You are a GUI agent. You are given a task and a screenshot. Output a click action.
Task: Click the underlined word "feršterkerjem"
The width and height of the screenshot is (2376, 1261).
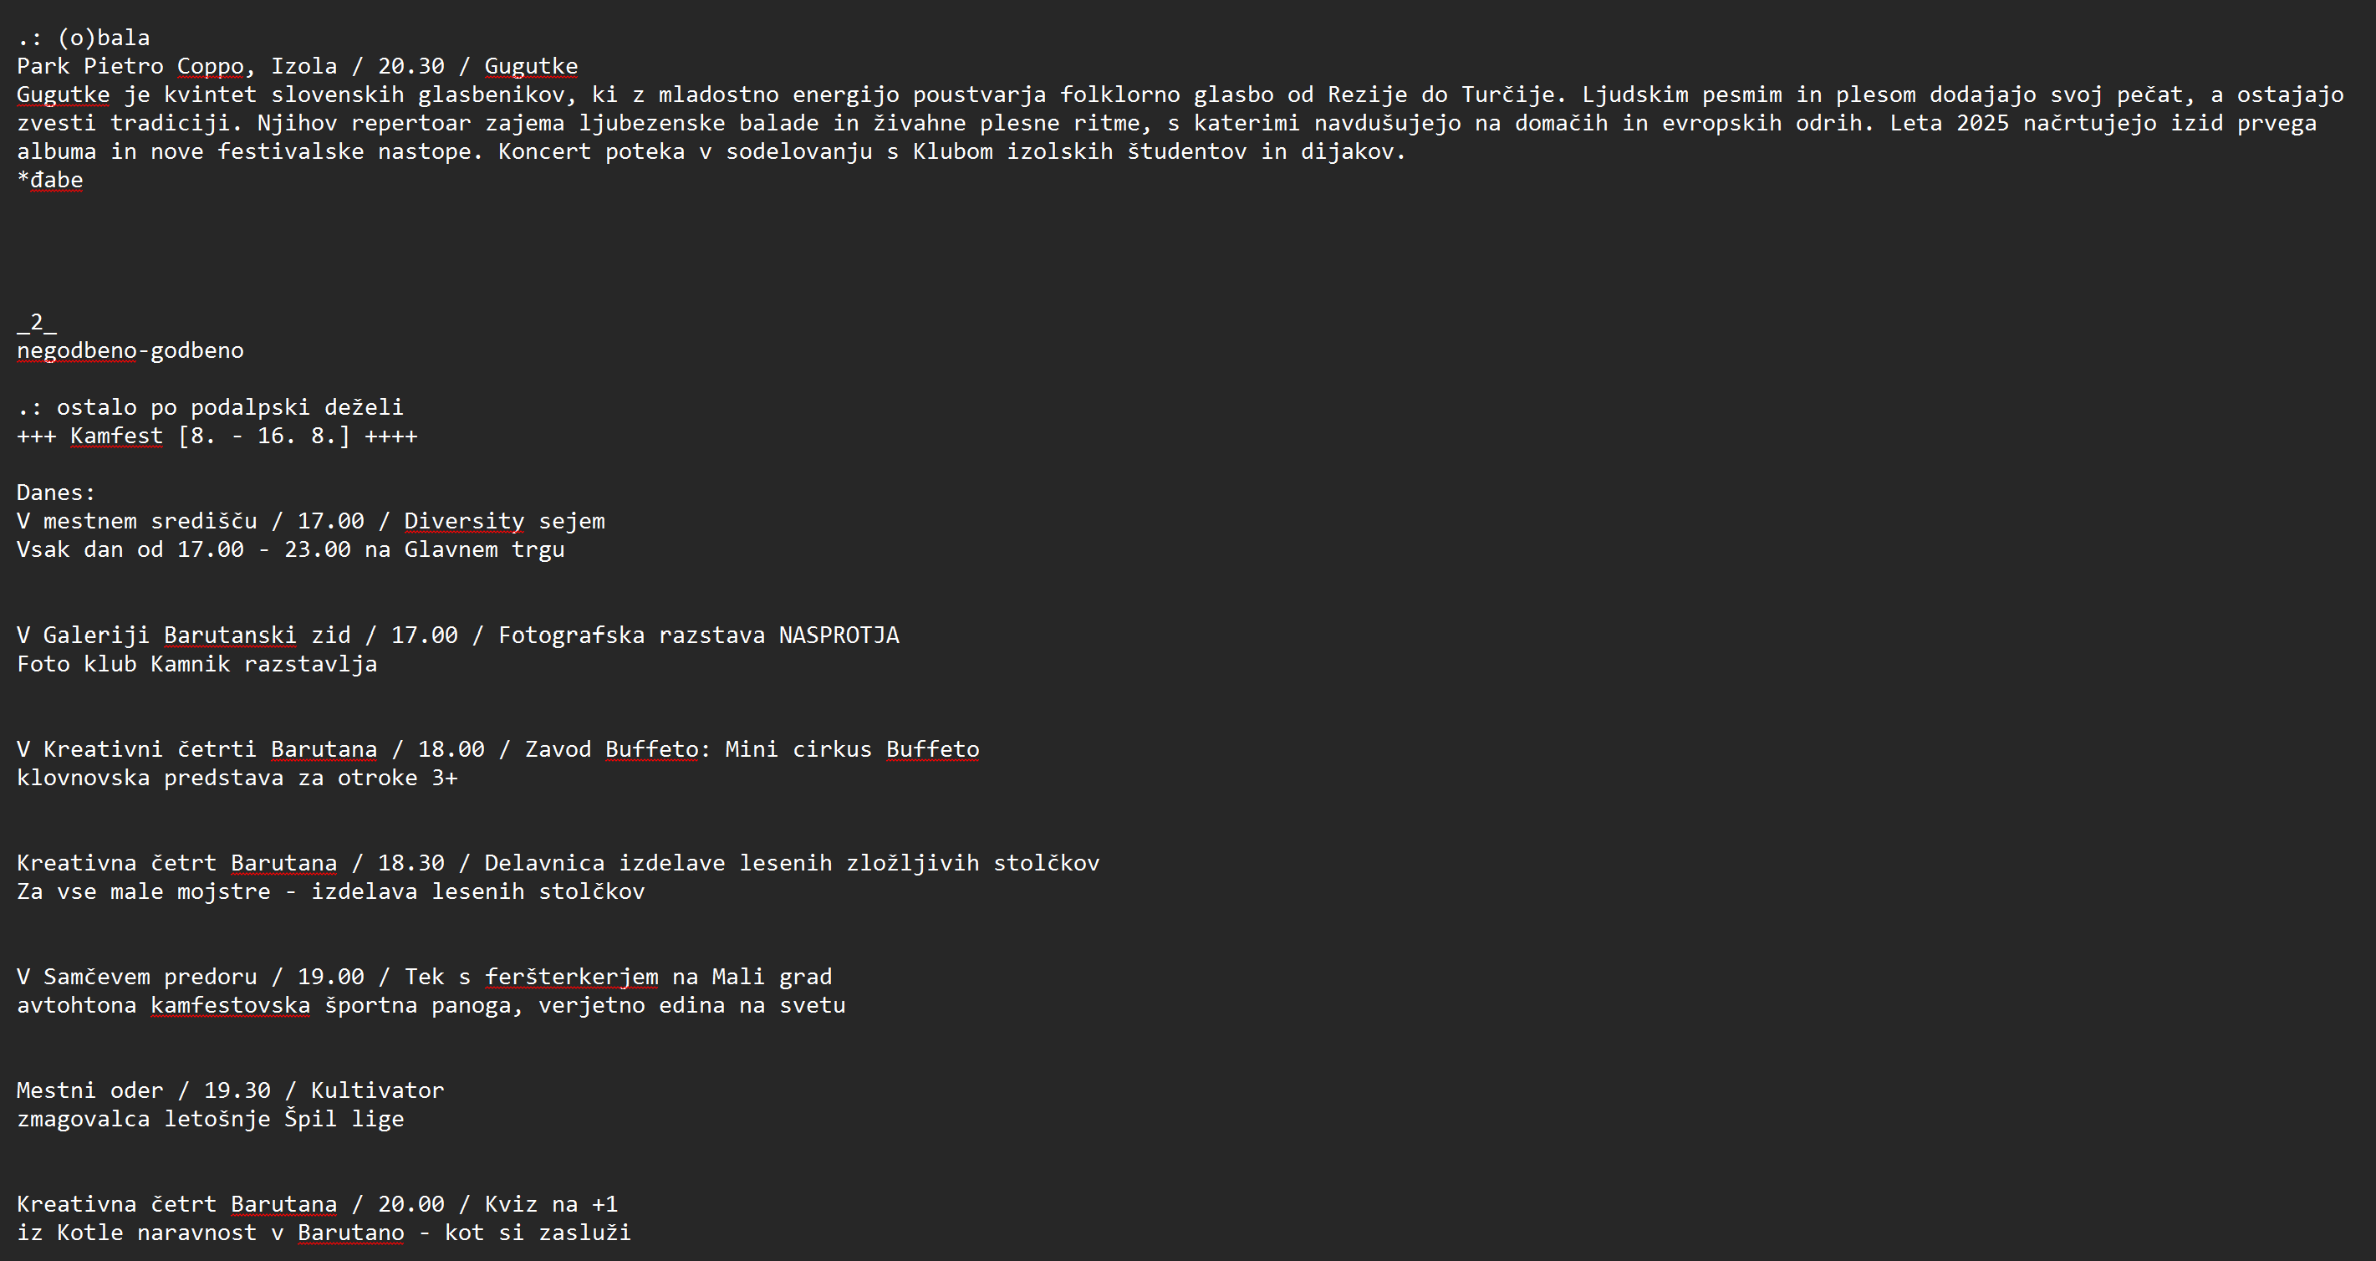(572, 977)
